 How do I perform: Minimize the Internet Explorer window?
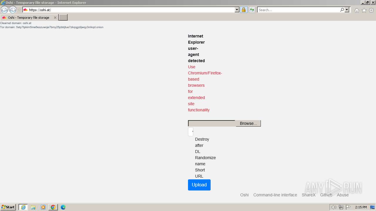click(x=363, y=2)
